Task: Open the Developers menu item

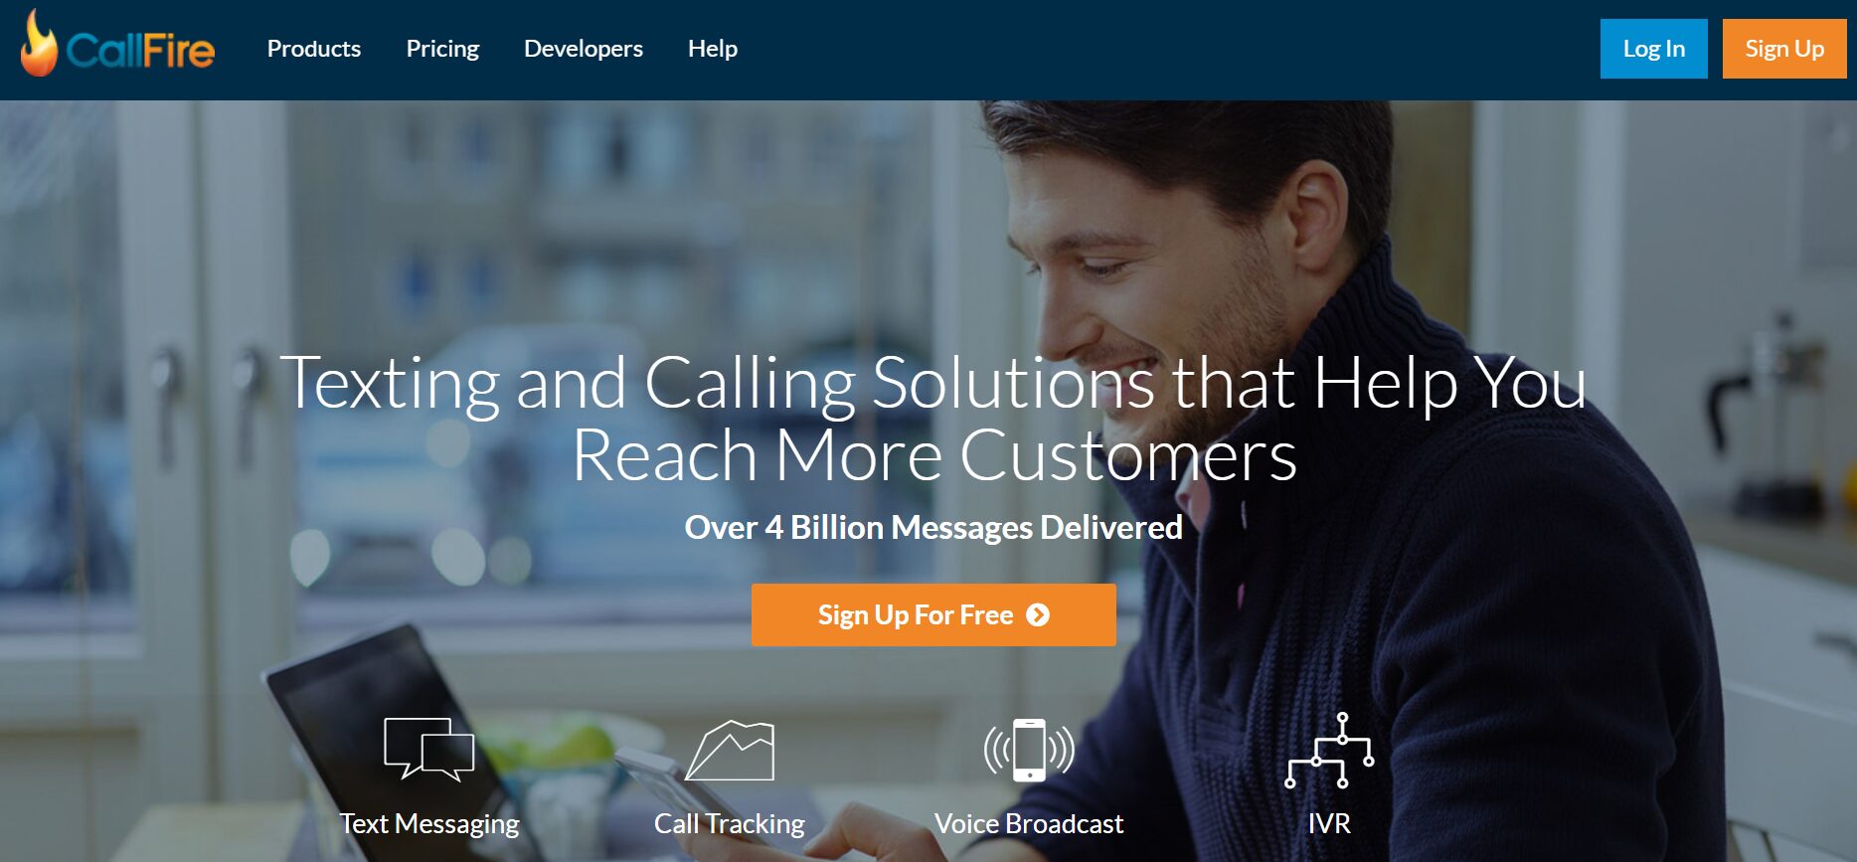Action: click(x=584, y=49)
